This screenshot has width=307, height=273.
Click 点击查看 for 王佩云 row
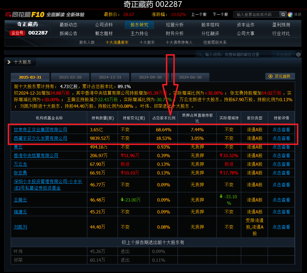click(281, 200)
